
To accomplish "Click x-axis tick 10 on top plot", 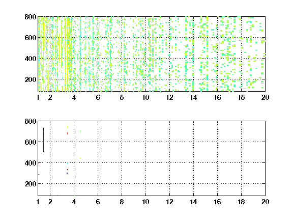I will click(x=145, y=97).
